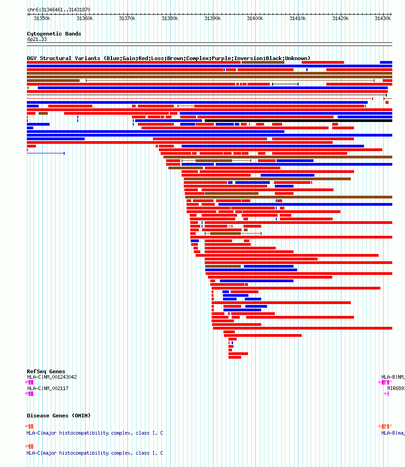
Task: Click the orange HLA-B OMIM gene glyph
Action: click(x=385, y=426)
